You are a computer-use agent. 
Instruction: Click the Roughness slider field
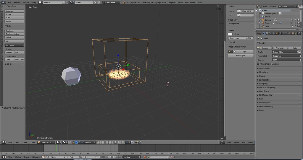click(x=241, y=38)
